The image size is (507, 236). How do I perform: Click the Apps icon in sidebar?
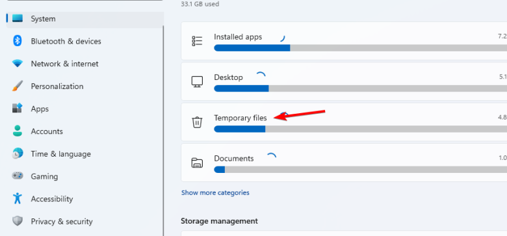click(18, 109)
